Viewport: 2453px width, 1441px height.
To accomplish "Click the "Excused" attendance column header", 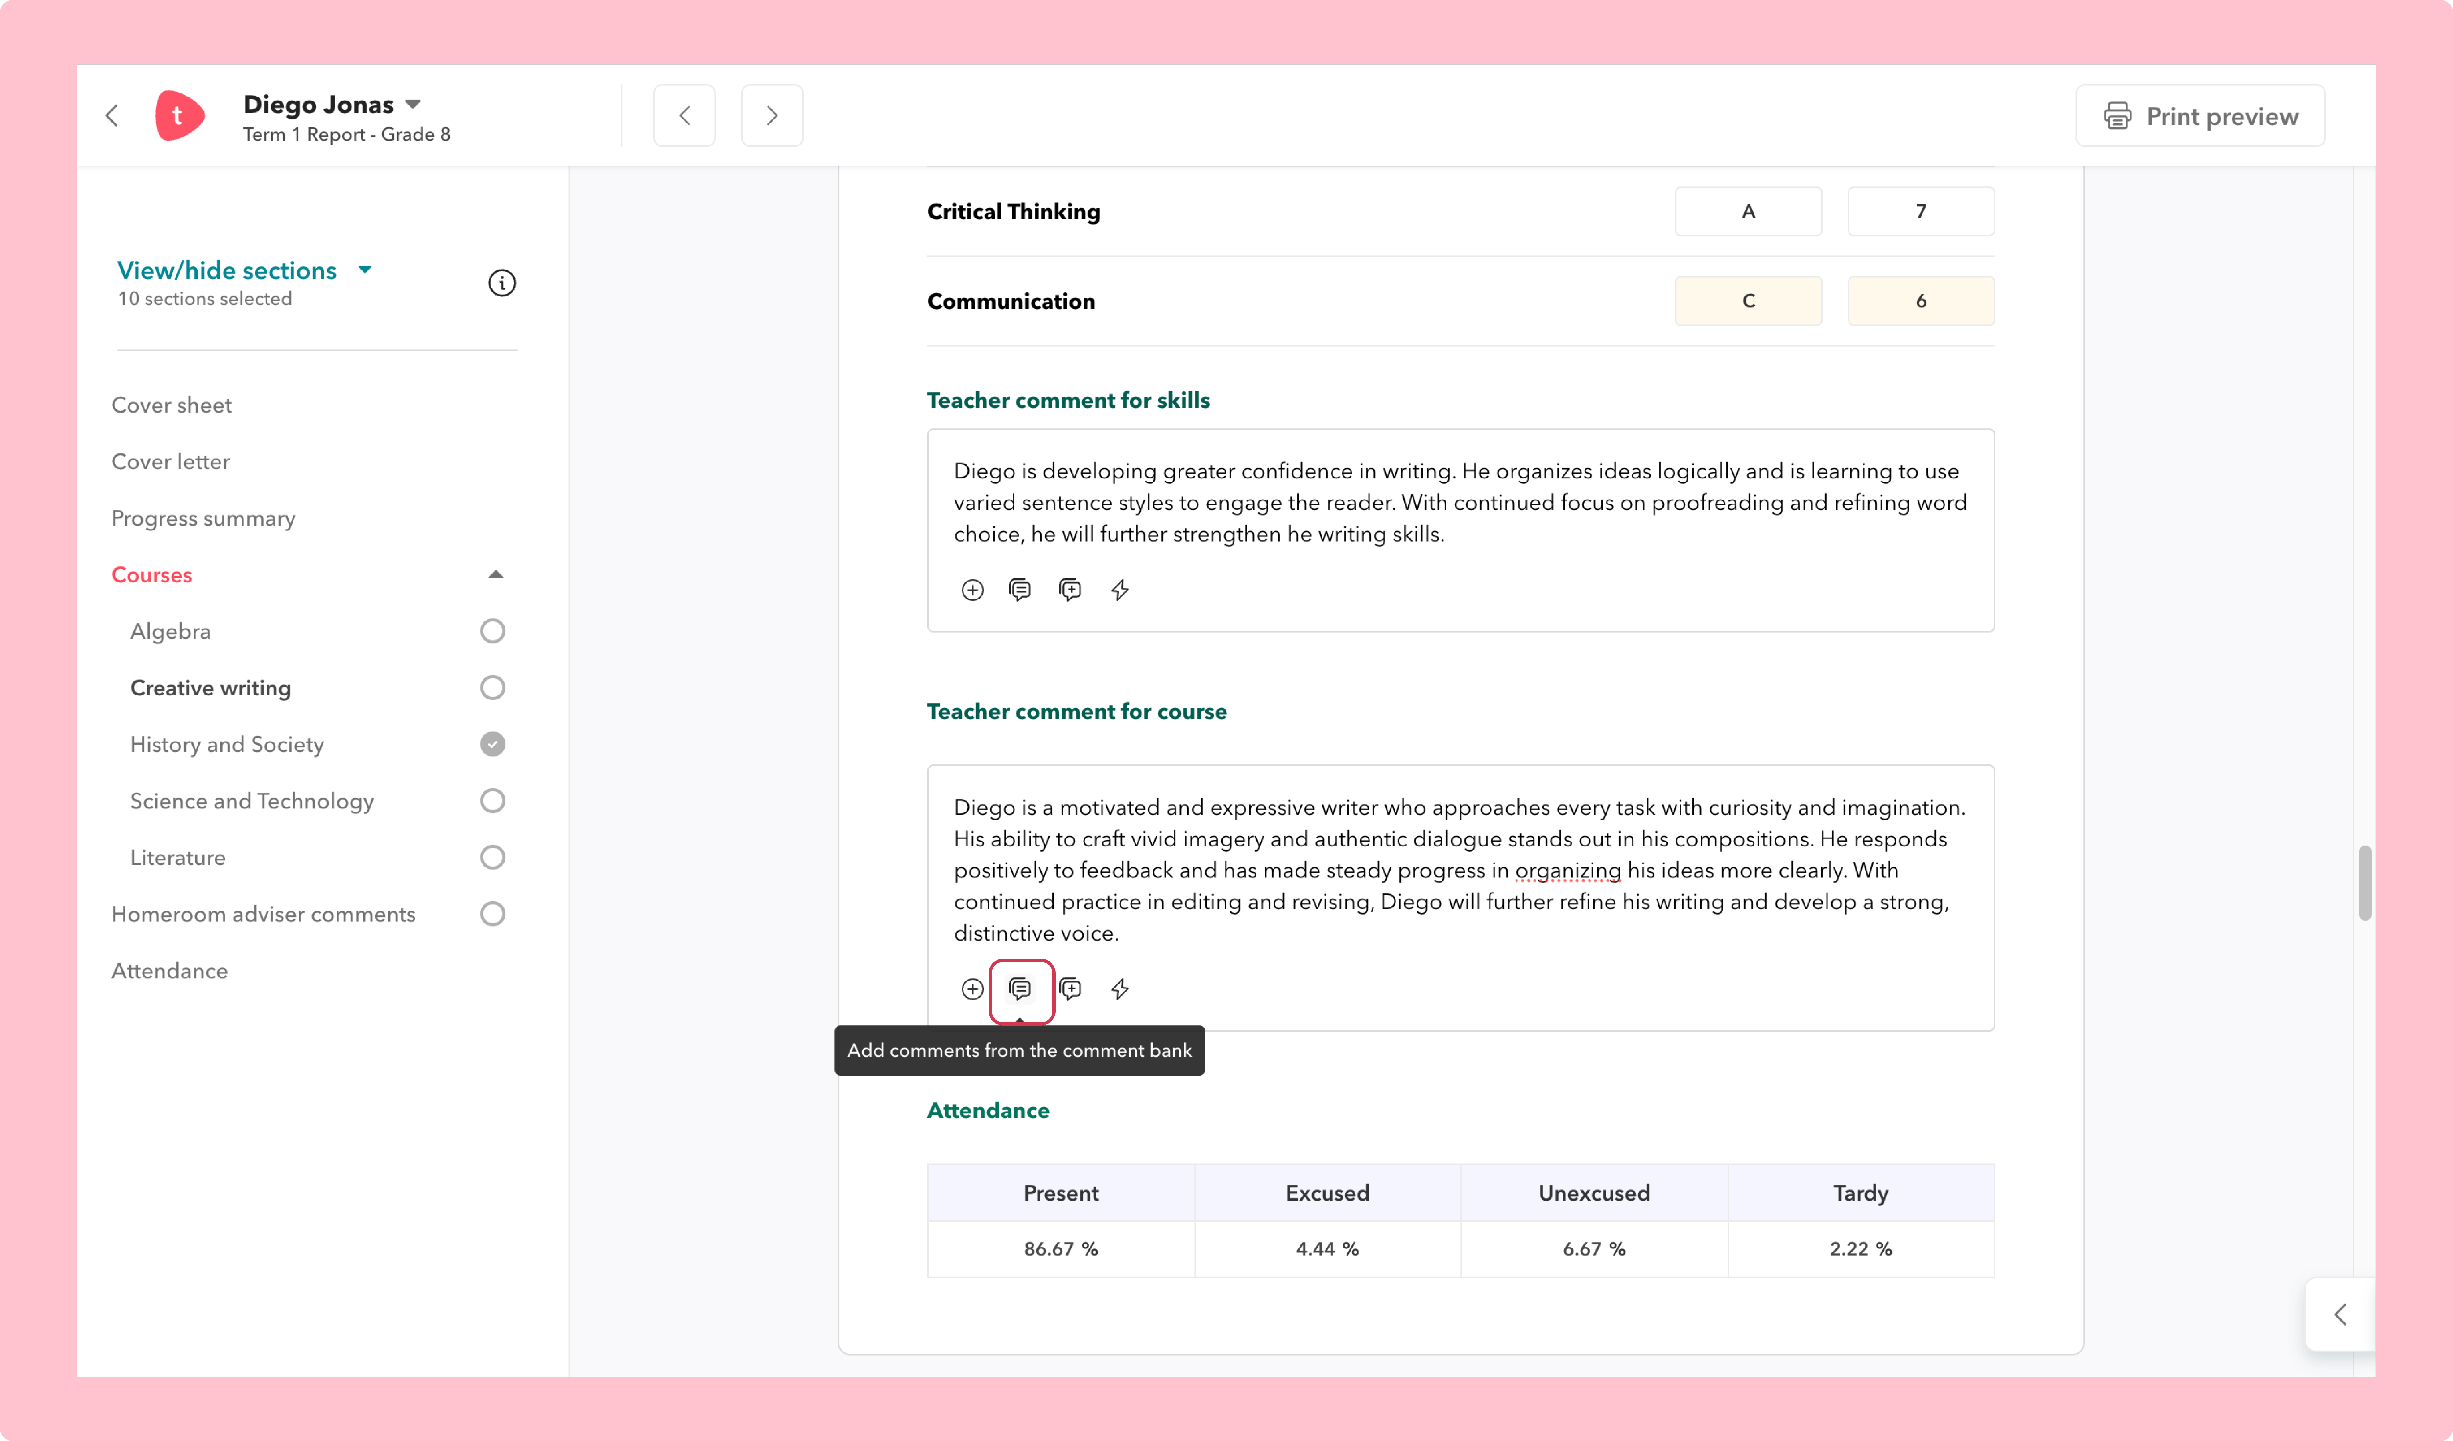I will 1328,1193.
